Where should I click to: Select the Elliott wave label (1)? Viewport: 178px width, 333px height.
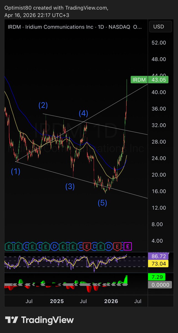click(x=16, y=171)
